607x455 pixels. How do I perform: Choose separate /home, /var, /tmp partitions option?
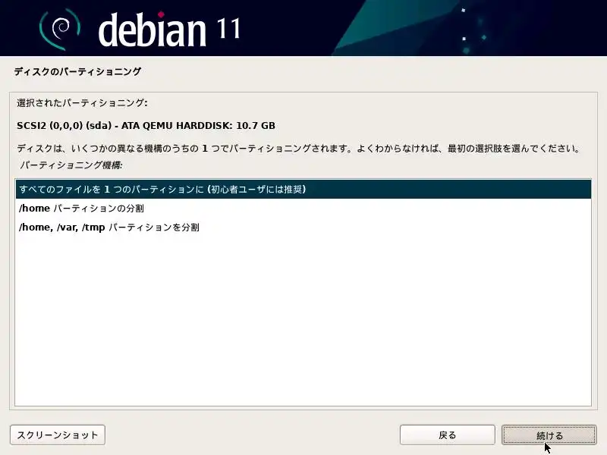(303, 227)
